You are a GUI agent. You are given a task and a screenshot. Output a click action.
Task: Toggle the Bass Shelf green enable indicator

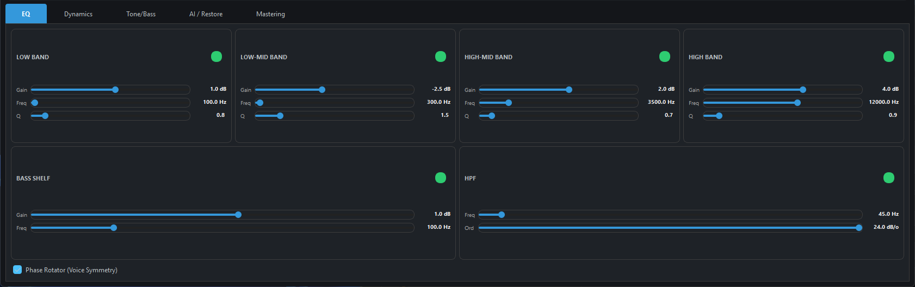[441, 178]
